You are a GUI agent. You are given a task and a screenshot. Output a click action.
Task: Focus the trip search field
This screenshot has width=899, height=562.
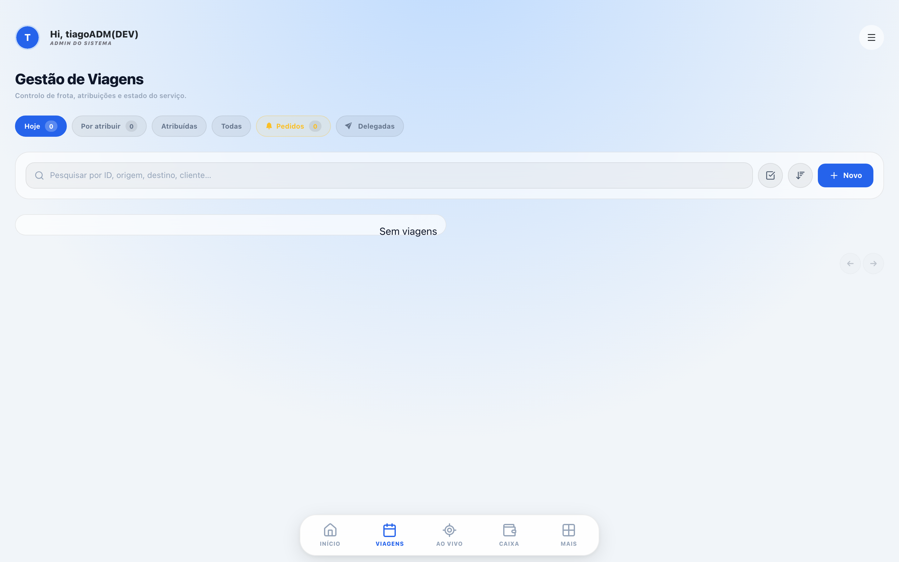point(389,175)
